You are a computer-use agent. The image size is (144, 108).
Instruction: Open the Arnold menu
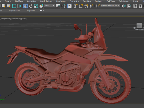136,1
